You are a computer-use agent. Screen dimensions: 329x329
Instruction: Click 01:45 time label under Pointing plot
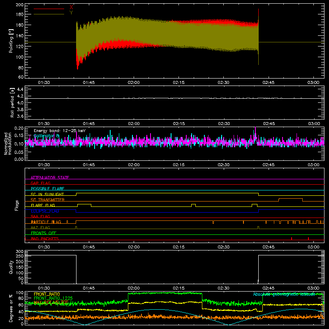coord(89,83)
